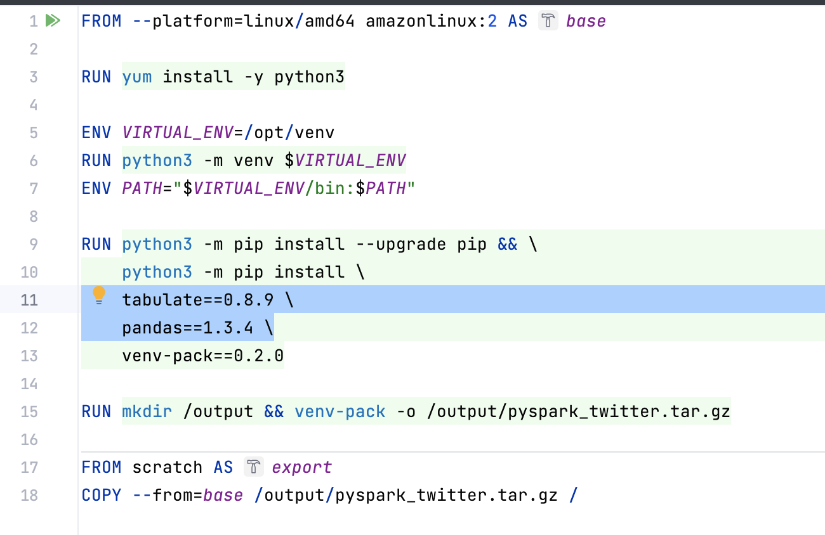Viewport: 825px width, 535px height.
Task: Click the /output/pyspark_twitter.tar.gz path on line 15
Action: click(x=578, y=411)
